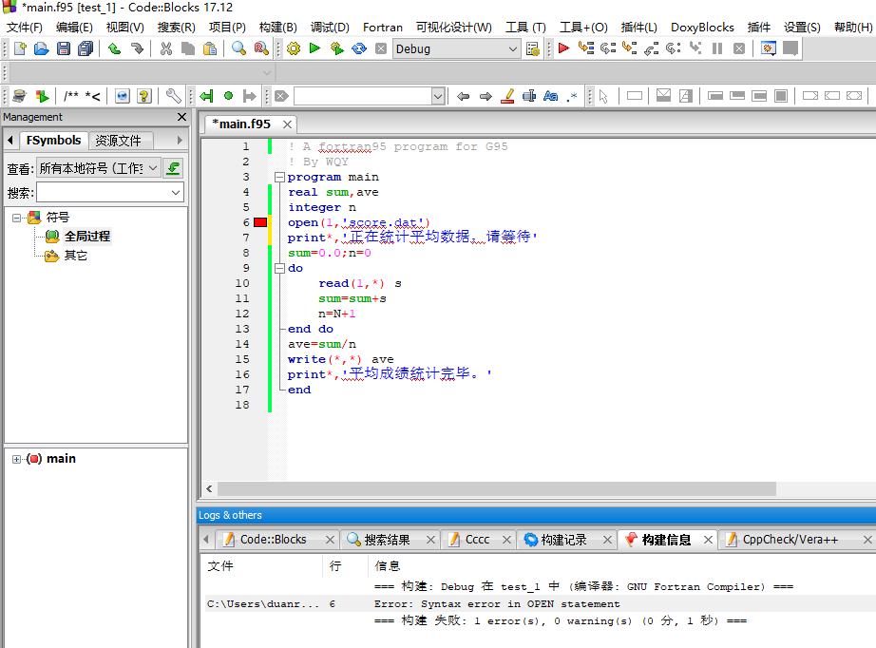Image resolution: width=876 pixels, height=648 pixels.
Task: Click the green refresh icon beside the view dropdown
Action: [173, 168]
